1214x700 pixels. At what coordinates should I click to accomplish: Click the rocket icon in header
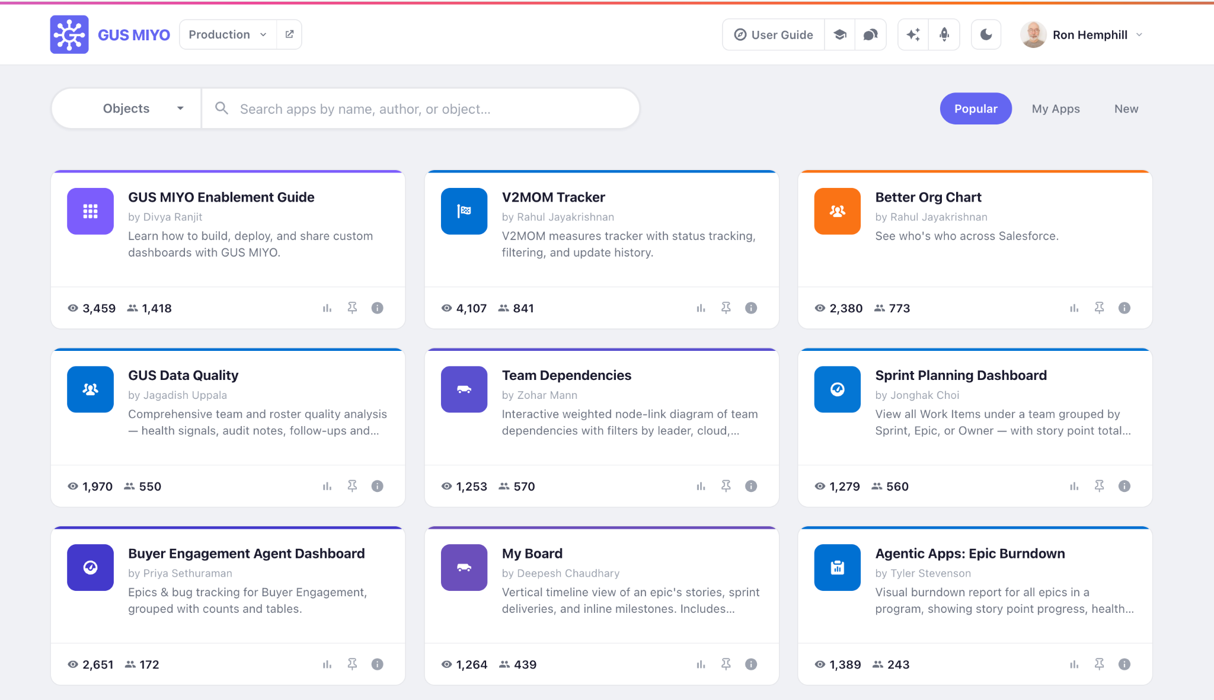(x=944, y=34)
